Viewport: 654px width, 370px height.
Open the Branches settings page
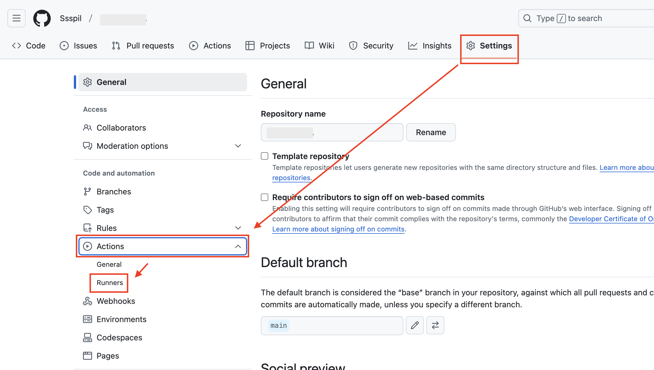pyautogui.click(x=113, y=192)
